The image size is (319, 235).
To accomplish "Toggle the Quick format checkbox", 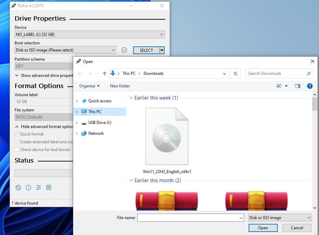I will pos(17,134).
